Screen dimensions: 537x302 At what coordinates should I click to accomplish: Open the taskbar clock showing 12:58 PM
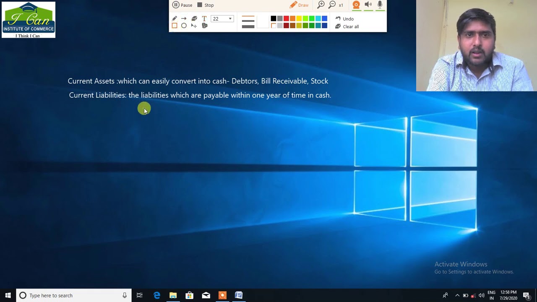click(x=508, y=295)
